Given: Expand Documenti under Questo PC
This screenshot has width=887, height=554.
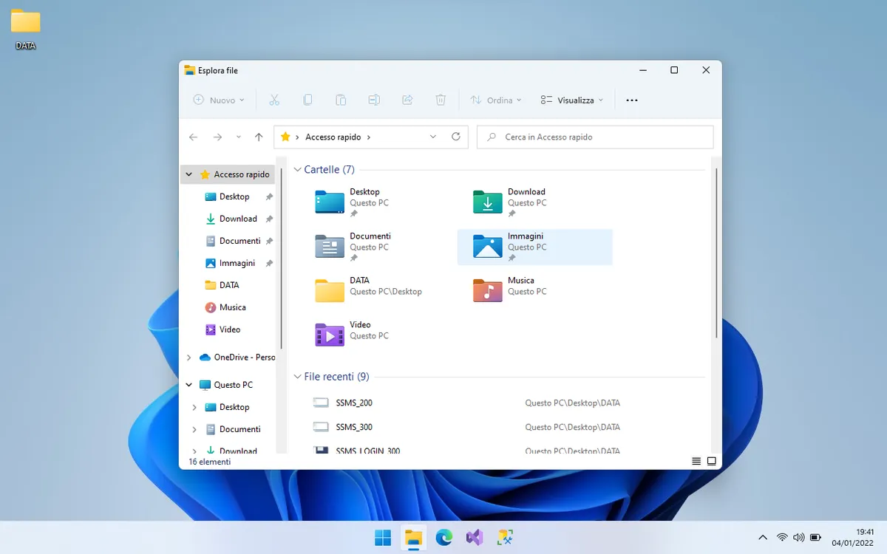Looking at the screenshot, I should pos(194,429).
